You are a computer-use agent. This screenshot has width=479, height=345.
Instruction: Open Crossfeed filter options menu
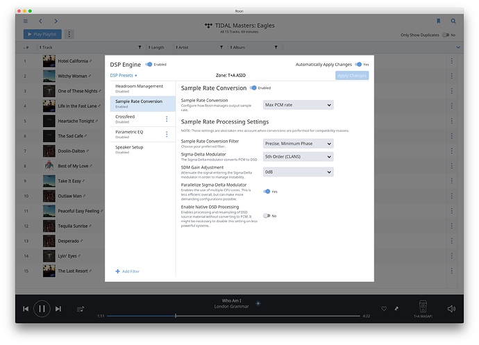[167, 119]
